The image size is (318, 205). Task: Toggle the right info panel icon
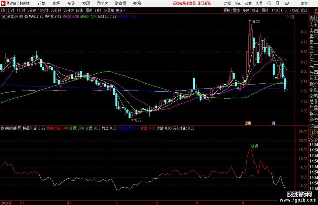coord(292,17)
